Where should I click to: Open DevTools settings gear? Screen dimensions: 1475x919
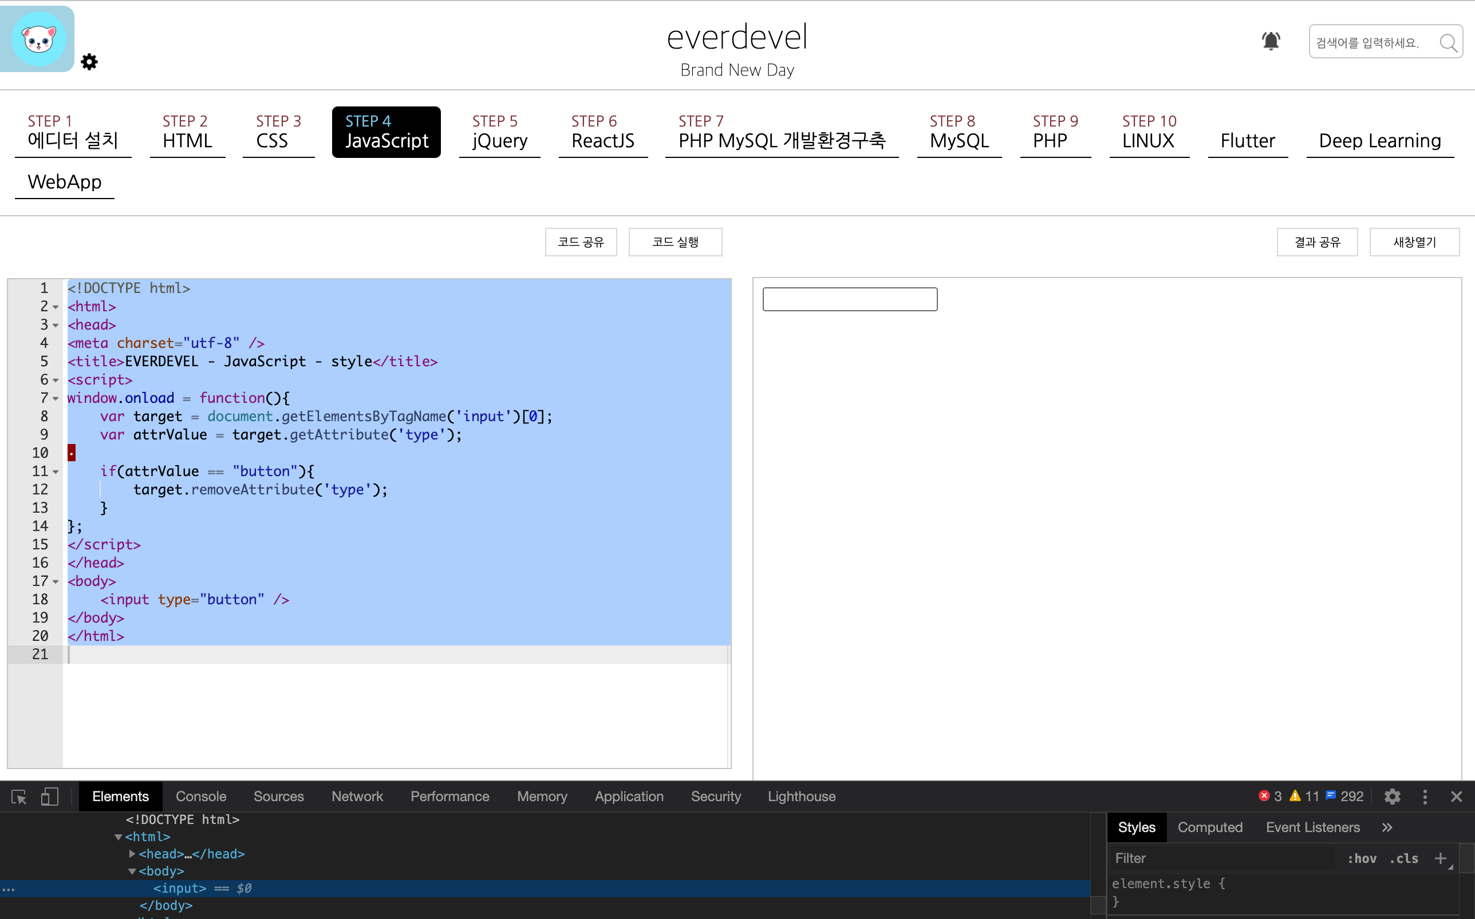1393,797
